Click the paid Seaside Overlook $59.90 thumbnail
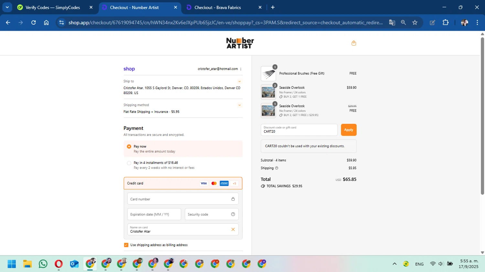Image resolution: width=485 pixels, height=272 pixels. [x=268, y=92]
